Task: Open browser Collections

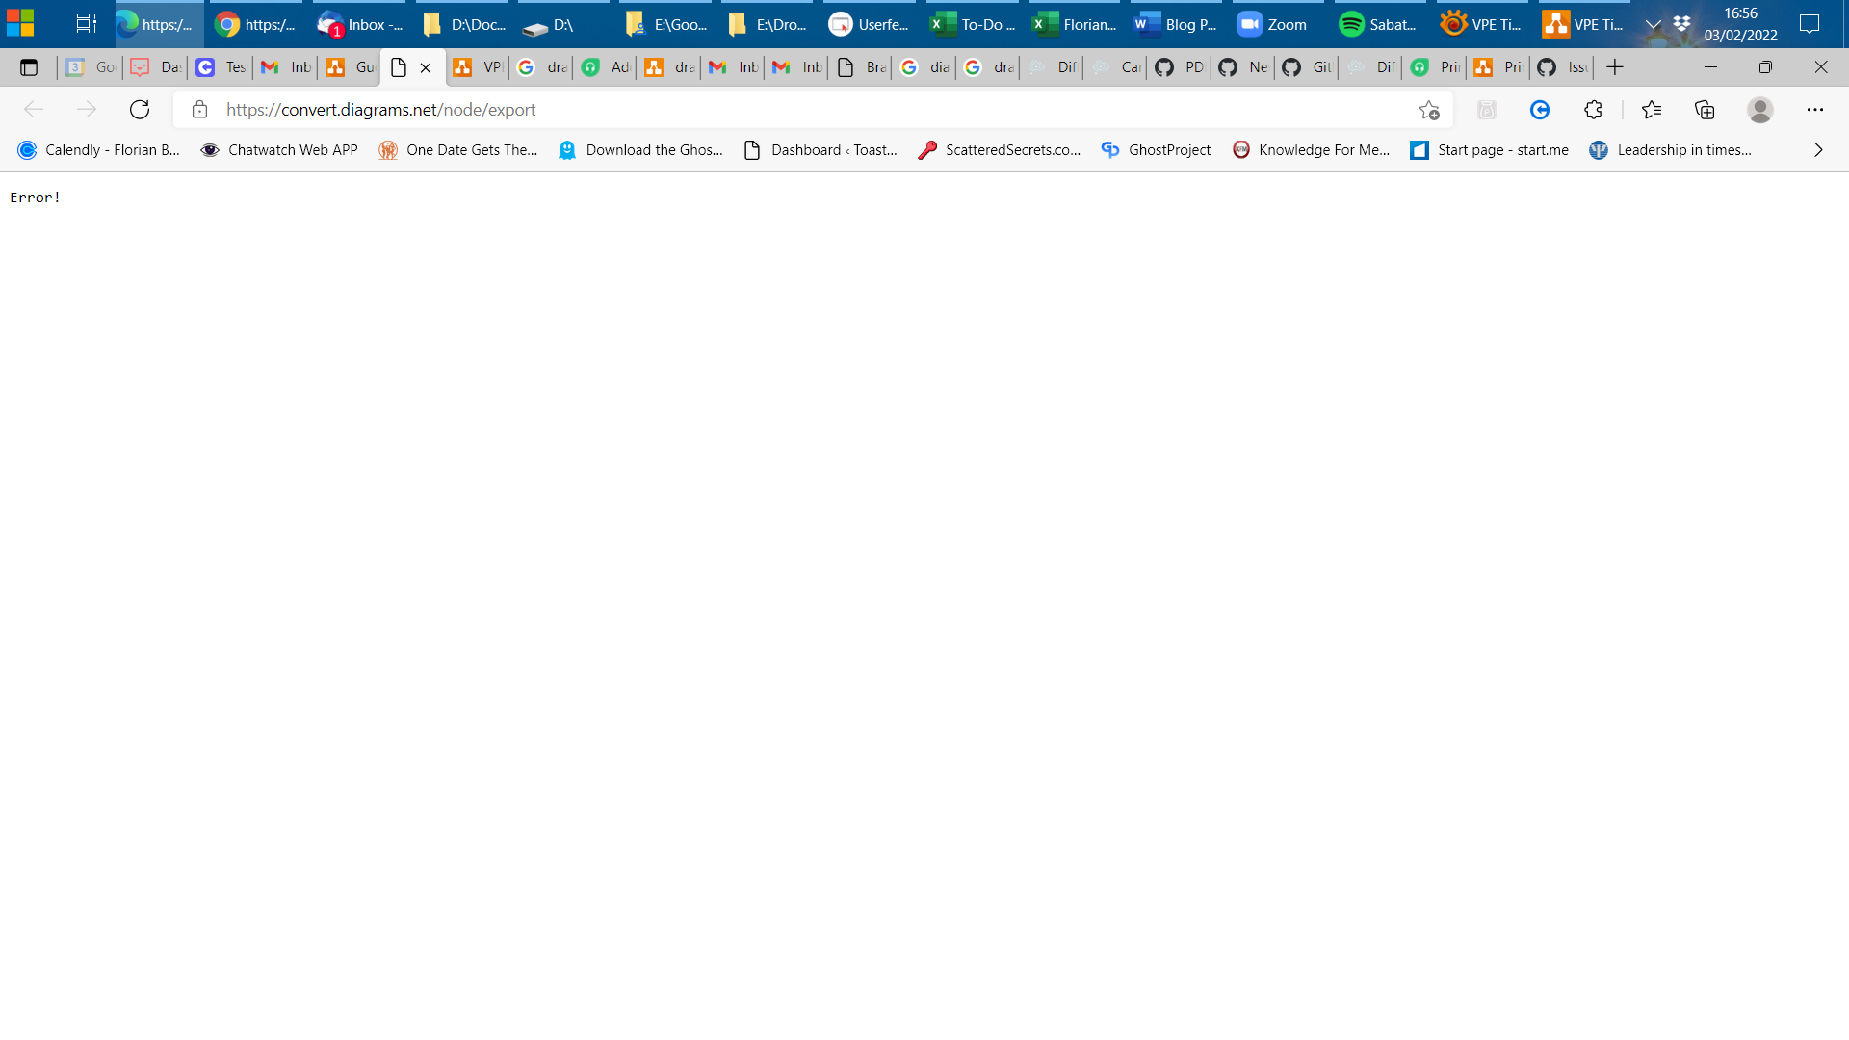Action: [x=1705, y=109]
